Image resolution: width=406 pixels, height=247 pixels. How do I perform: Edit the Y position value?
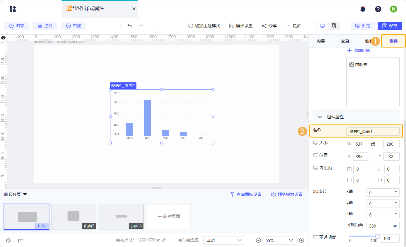391,156
